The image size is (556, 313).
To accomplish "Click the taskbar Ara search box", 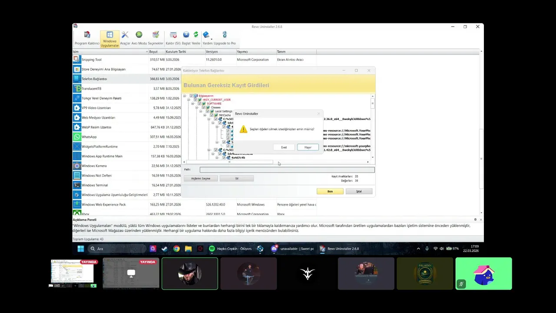I will (117, 249).
